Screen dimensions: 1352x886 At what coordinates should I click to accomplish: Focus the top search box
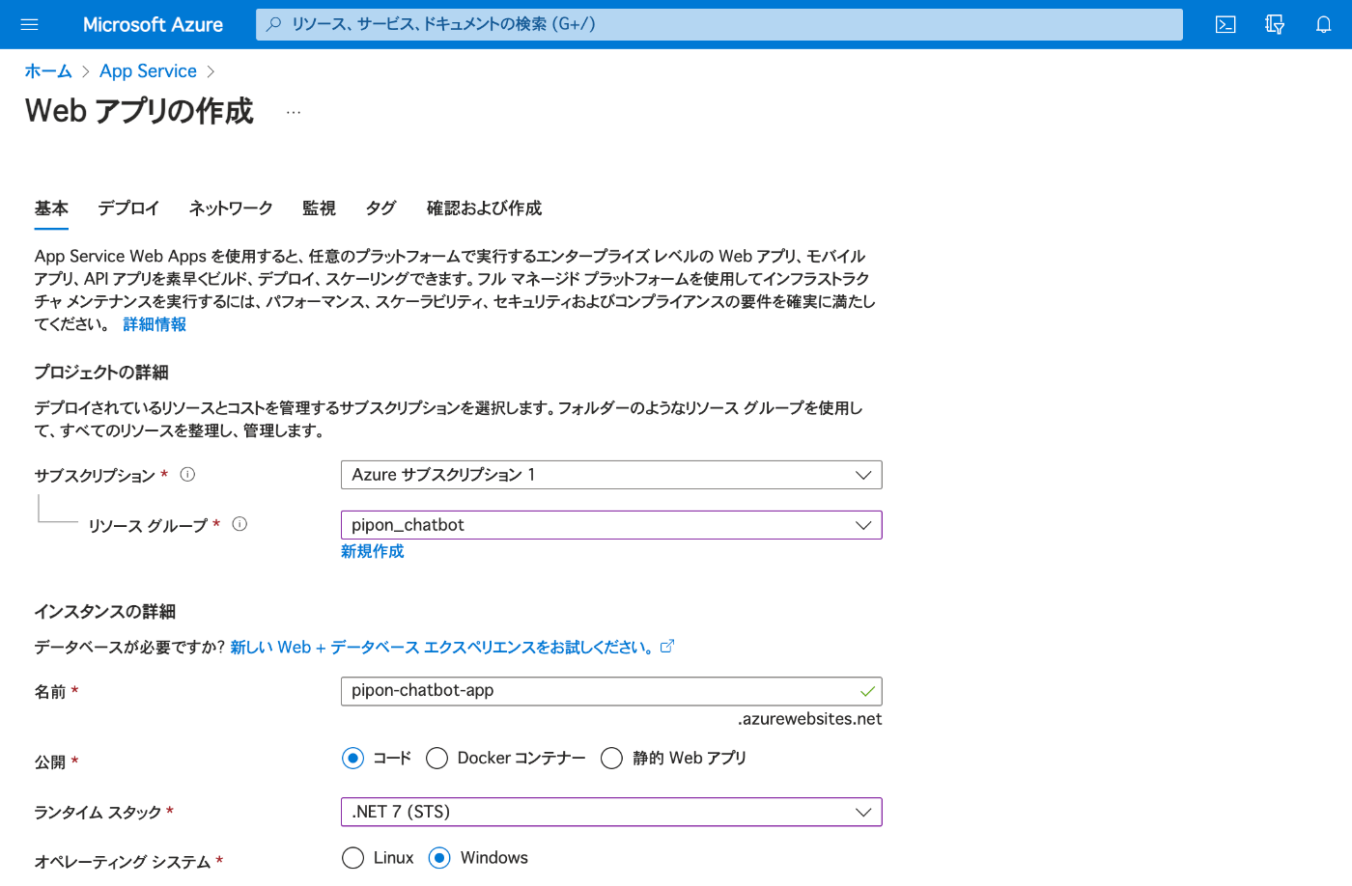[719, 24]
